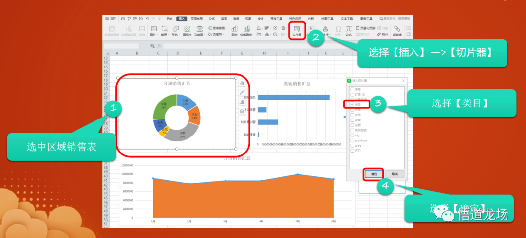Screen dimensions: 526x238
Task: Select column header E
Action: point(200,53)
